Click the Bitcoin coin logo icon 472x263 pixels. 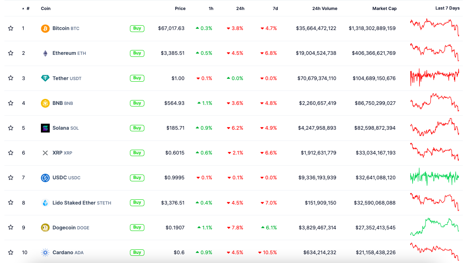[45, 28]
